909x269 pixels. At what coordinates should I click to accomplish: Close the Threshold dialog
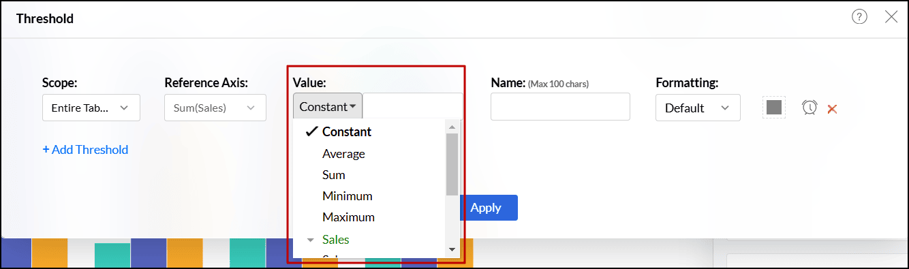pyautogui.click(x=891, y=18)
